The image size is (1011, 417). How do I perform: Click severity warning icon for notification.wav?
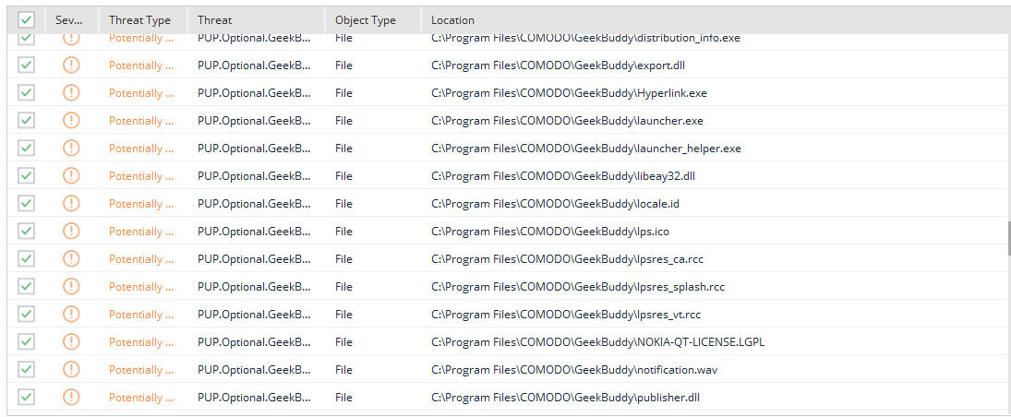(72, 370)
